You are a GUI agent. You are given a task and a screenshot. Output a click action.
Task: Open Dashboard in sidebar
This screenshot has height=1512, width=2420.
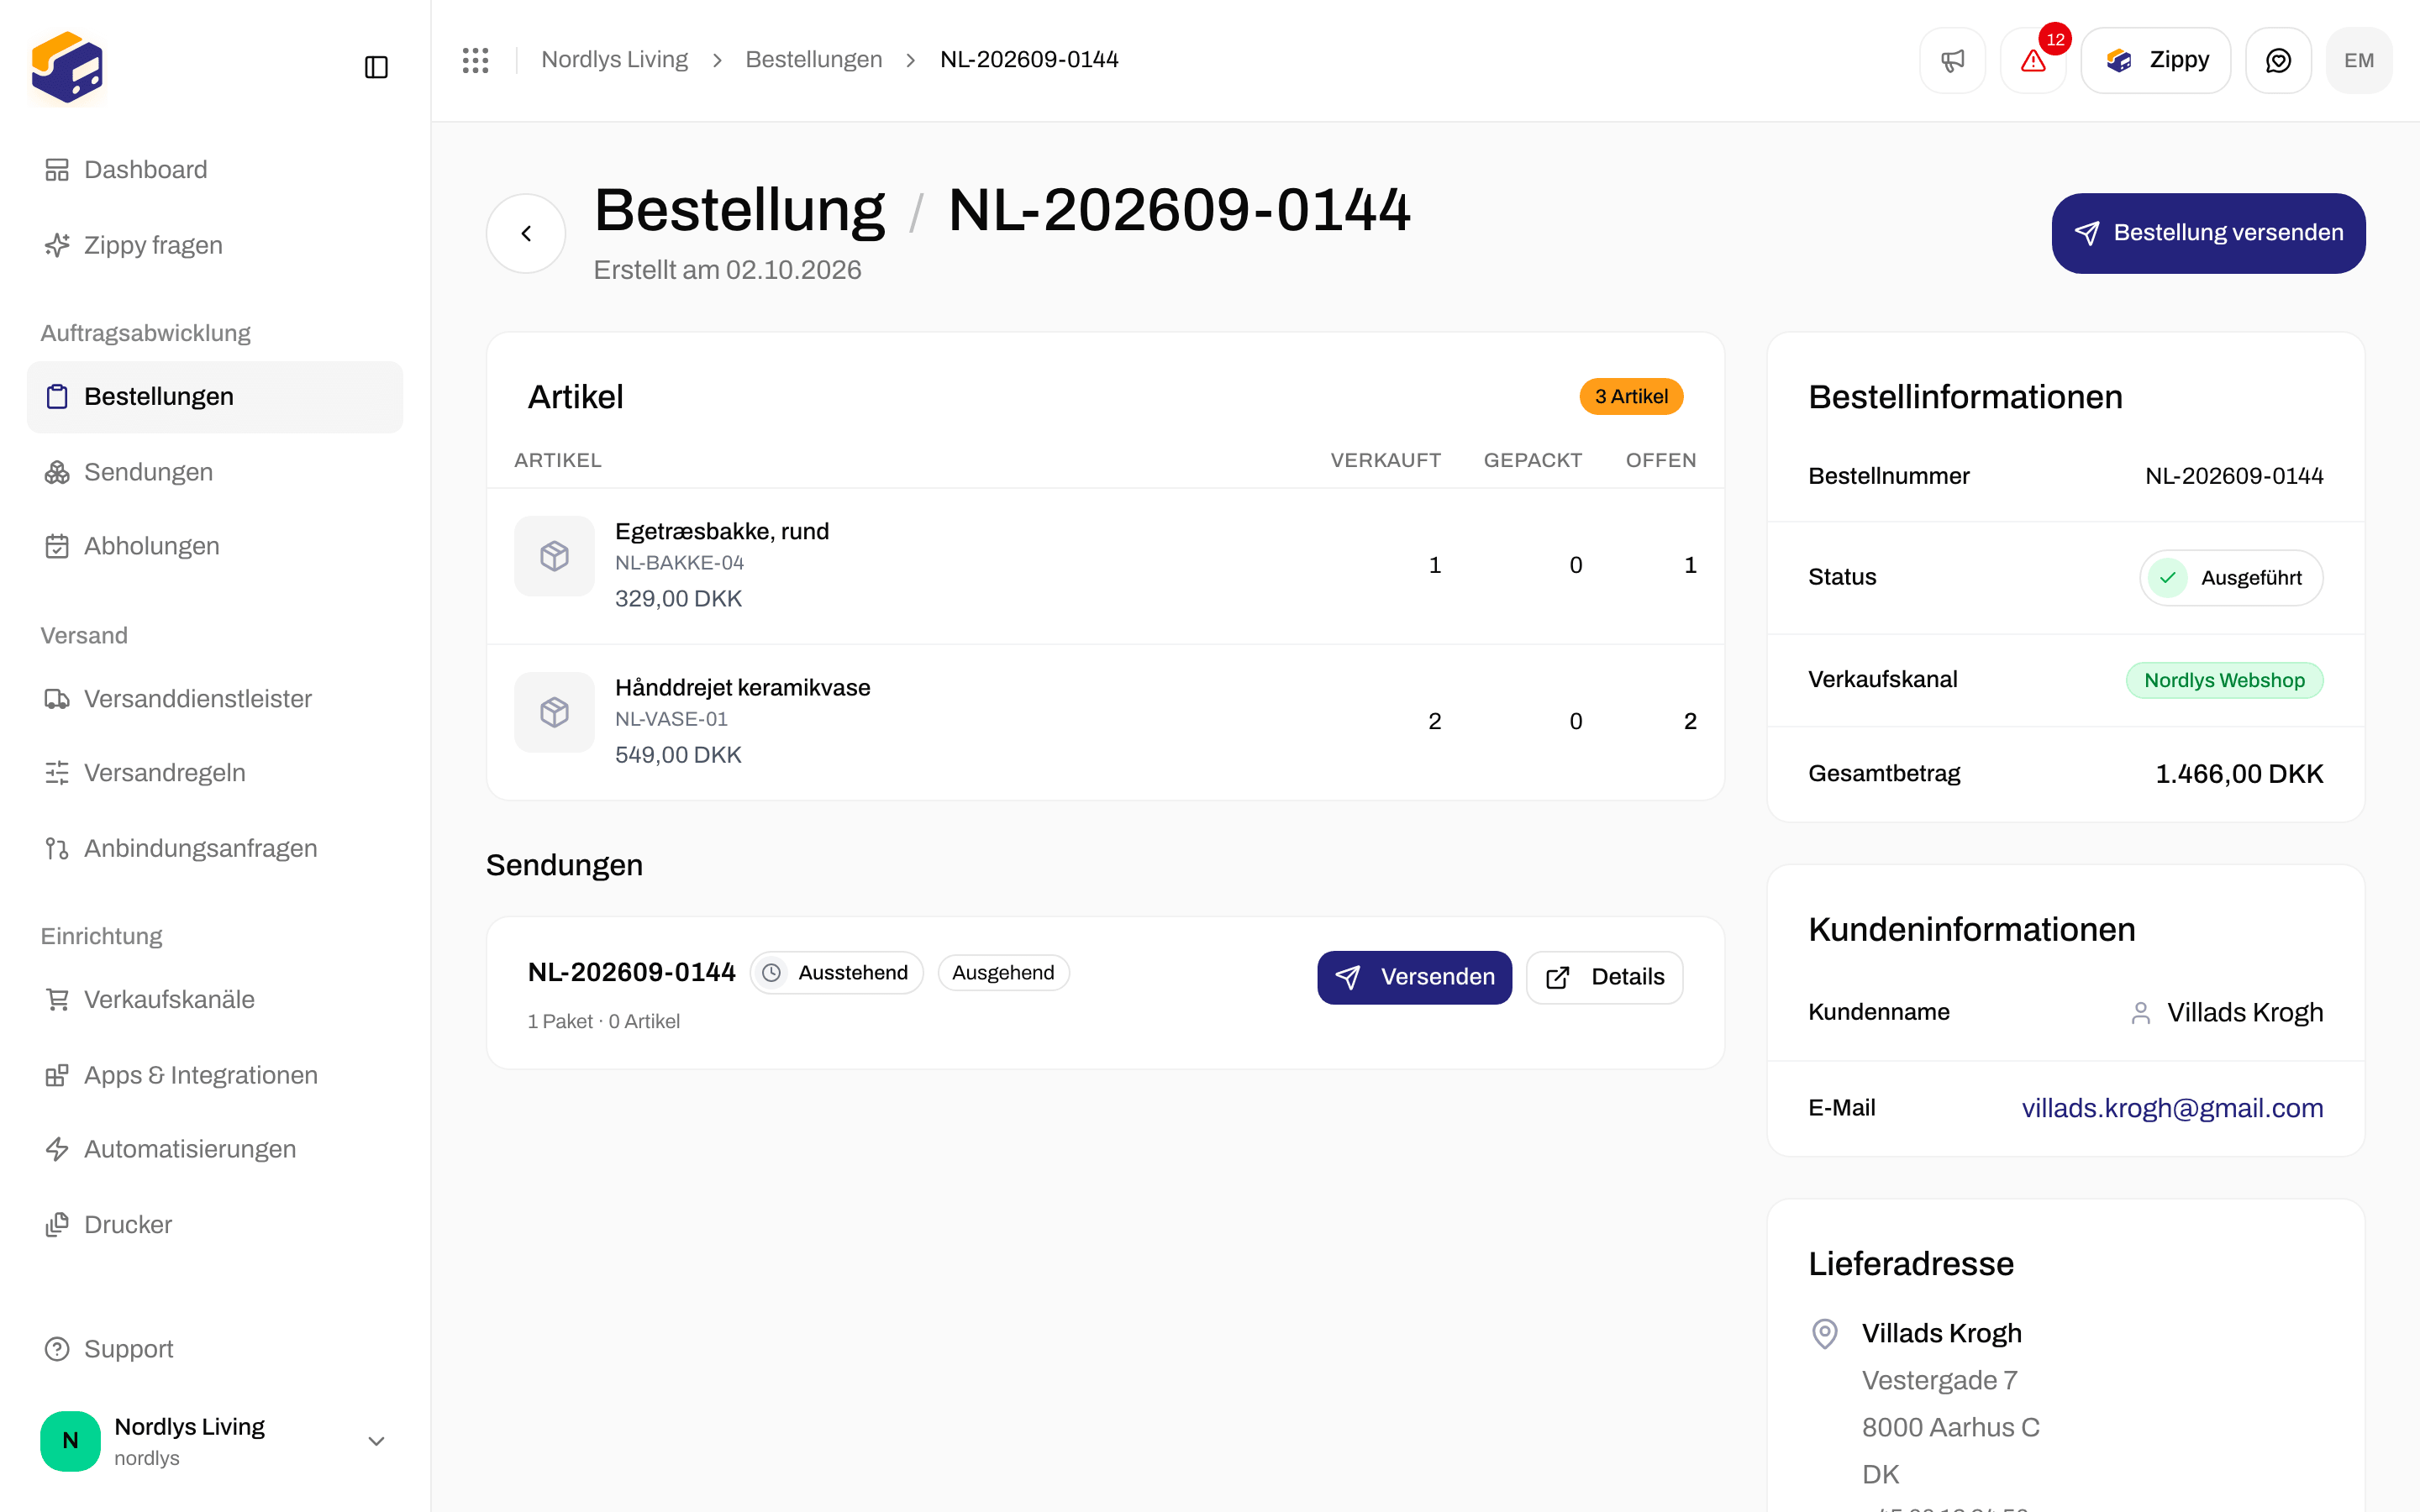[215, 170]
